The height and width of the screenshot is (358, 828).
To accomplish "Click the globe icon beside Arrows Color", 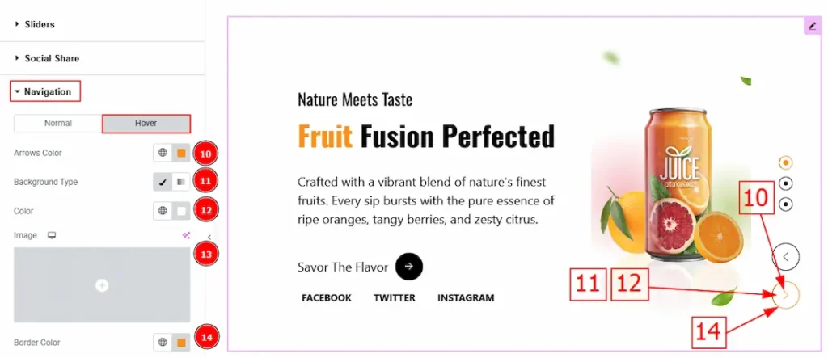I will point(163,153).
